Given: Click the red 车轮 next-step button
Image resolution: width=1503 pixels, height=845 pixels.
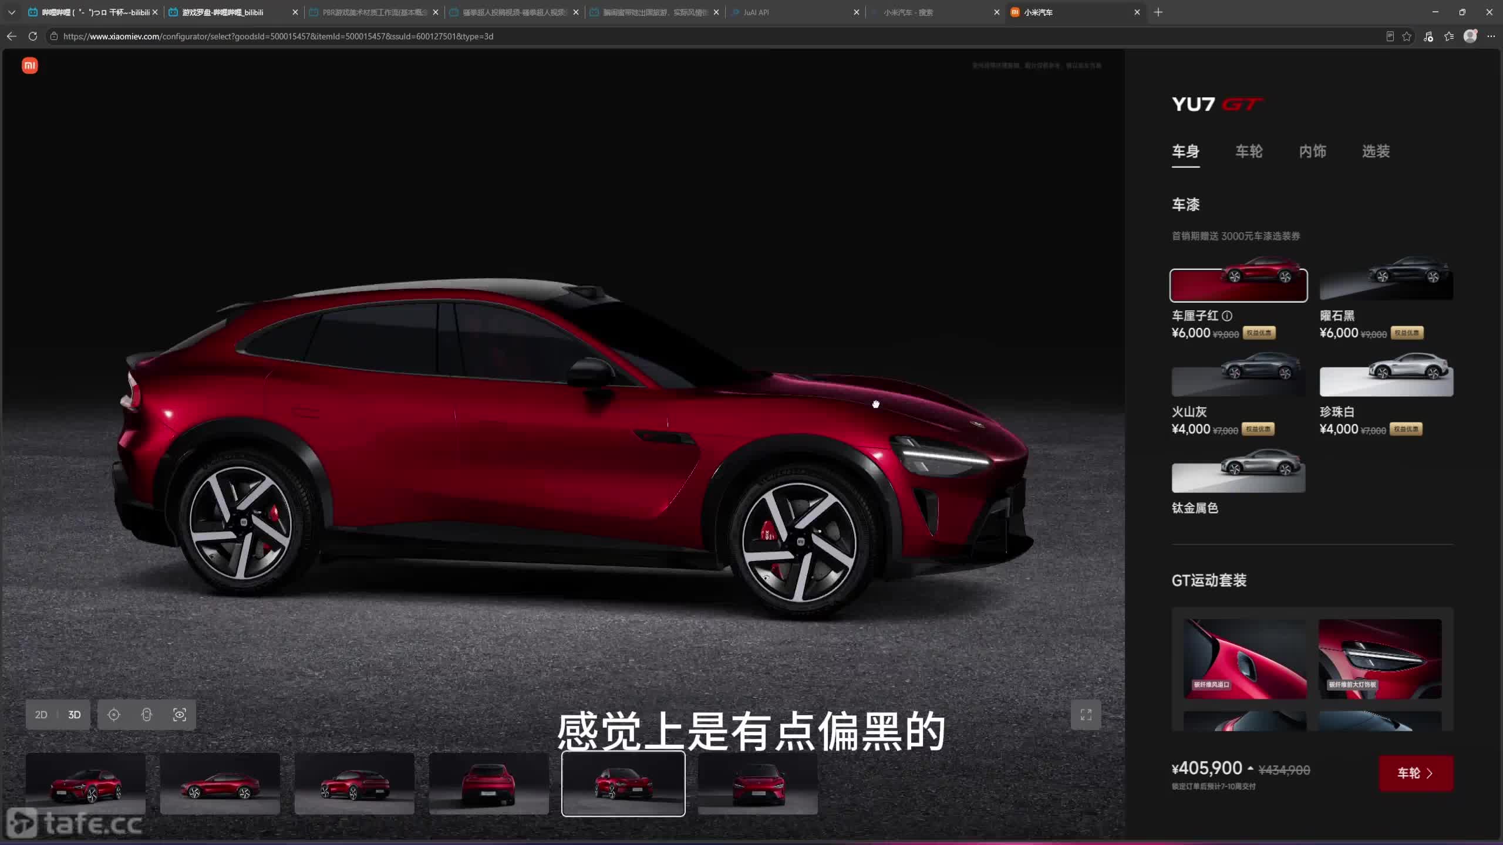Looking at the screenshot, I should (x=1416, y=773).
